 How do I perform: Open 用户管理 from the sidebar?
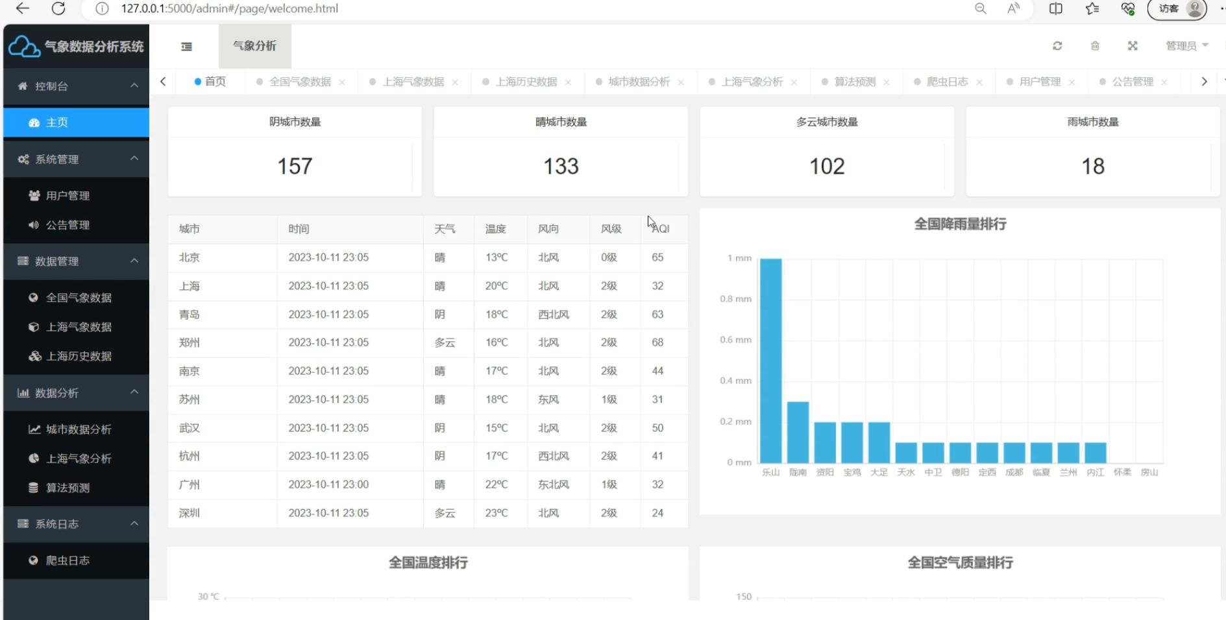coord(76,195)
